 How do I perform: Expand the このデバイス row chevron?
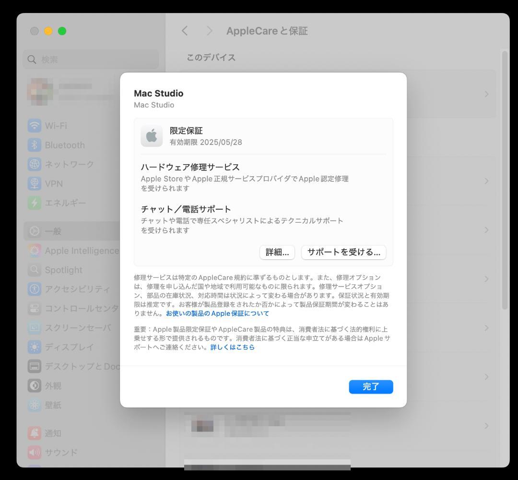point(486,94)
